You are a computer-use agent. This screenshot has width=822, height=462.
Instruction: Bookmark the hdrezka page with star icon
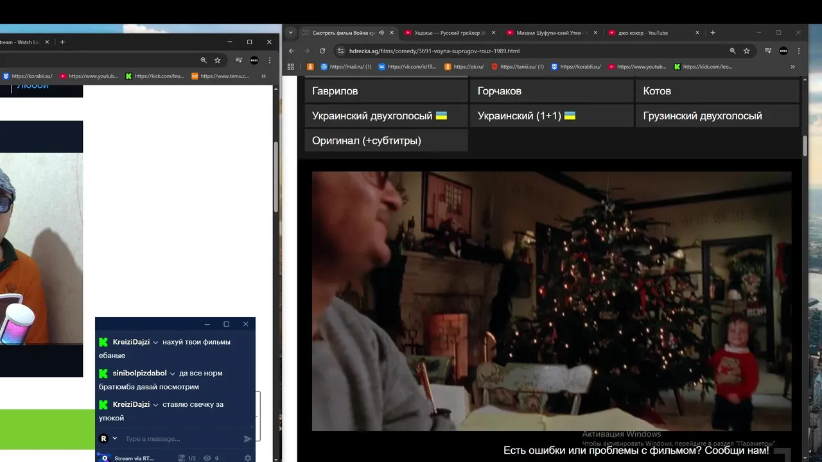[x=747, y=51]
